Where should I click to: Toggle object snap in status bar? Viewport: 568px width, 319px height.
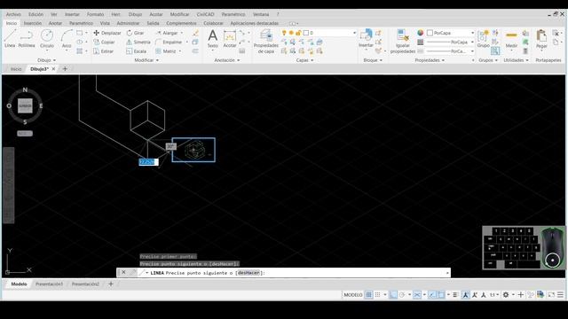tap(441, 295)
